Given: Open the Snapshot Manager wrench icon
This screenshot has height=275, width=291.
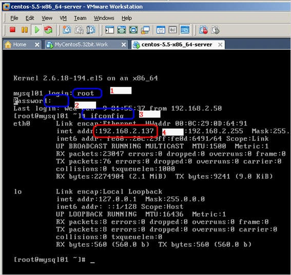Looking at the screenshot, I should click(x=91, y=30).
